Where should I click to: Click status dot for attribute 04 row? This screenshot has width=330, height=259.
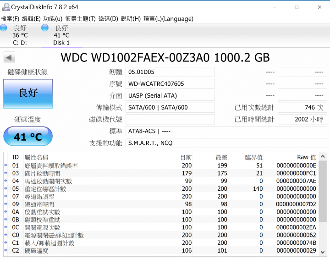point(5,181)
